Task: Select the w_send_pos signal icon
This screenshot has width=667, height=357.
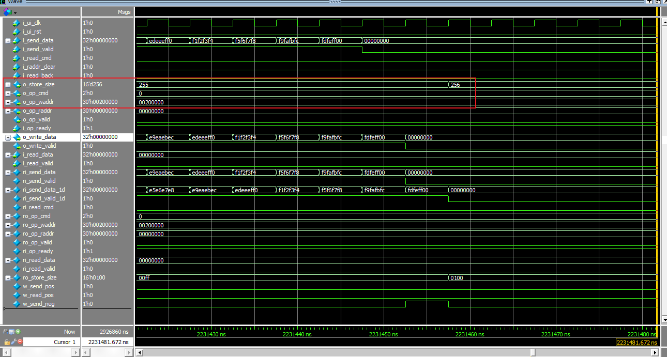Action: coord(16,286)
